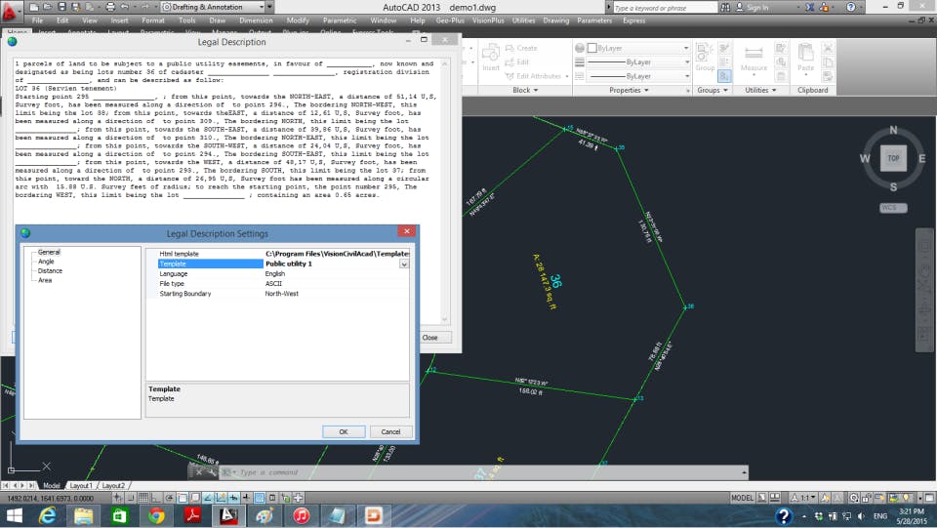Open the Template dropdown arrow in settings

pyautogui.click(x=404, y=264)
